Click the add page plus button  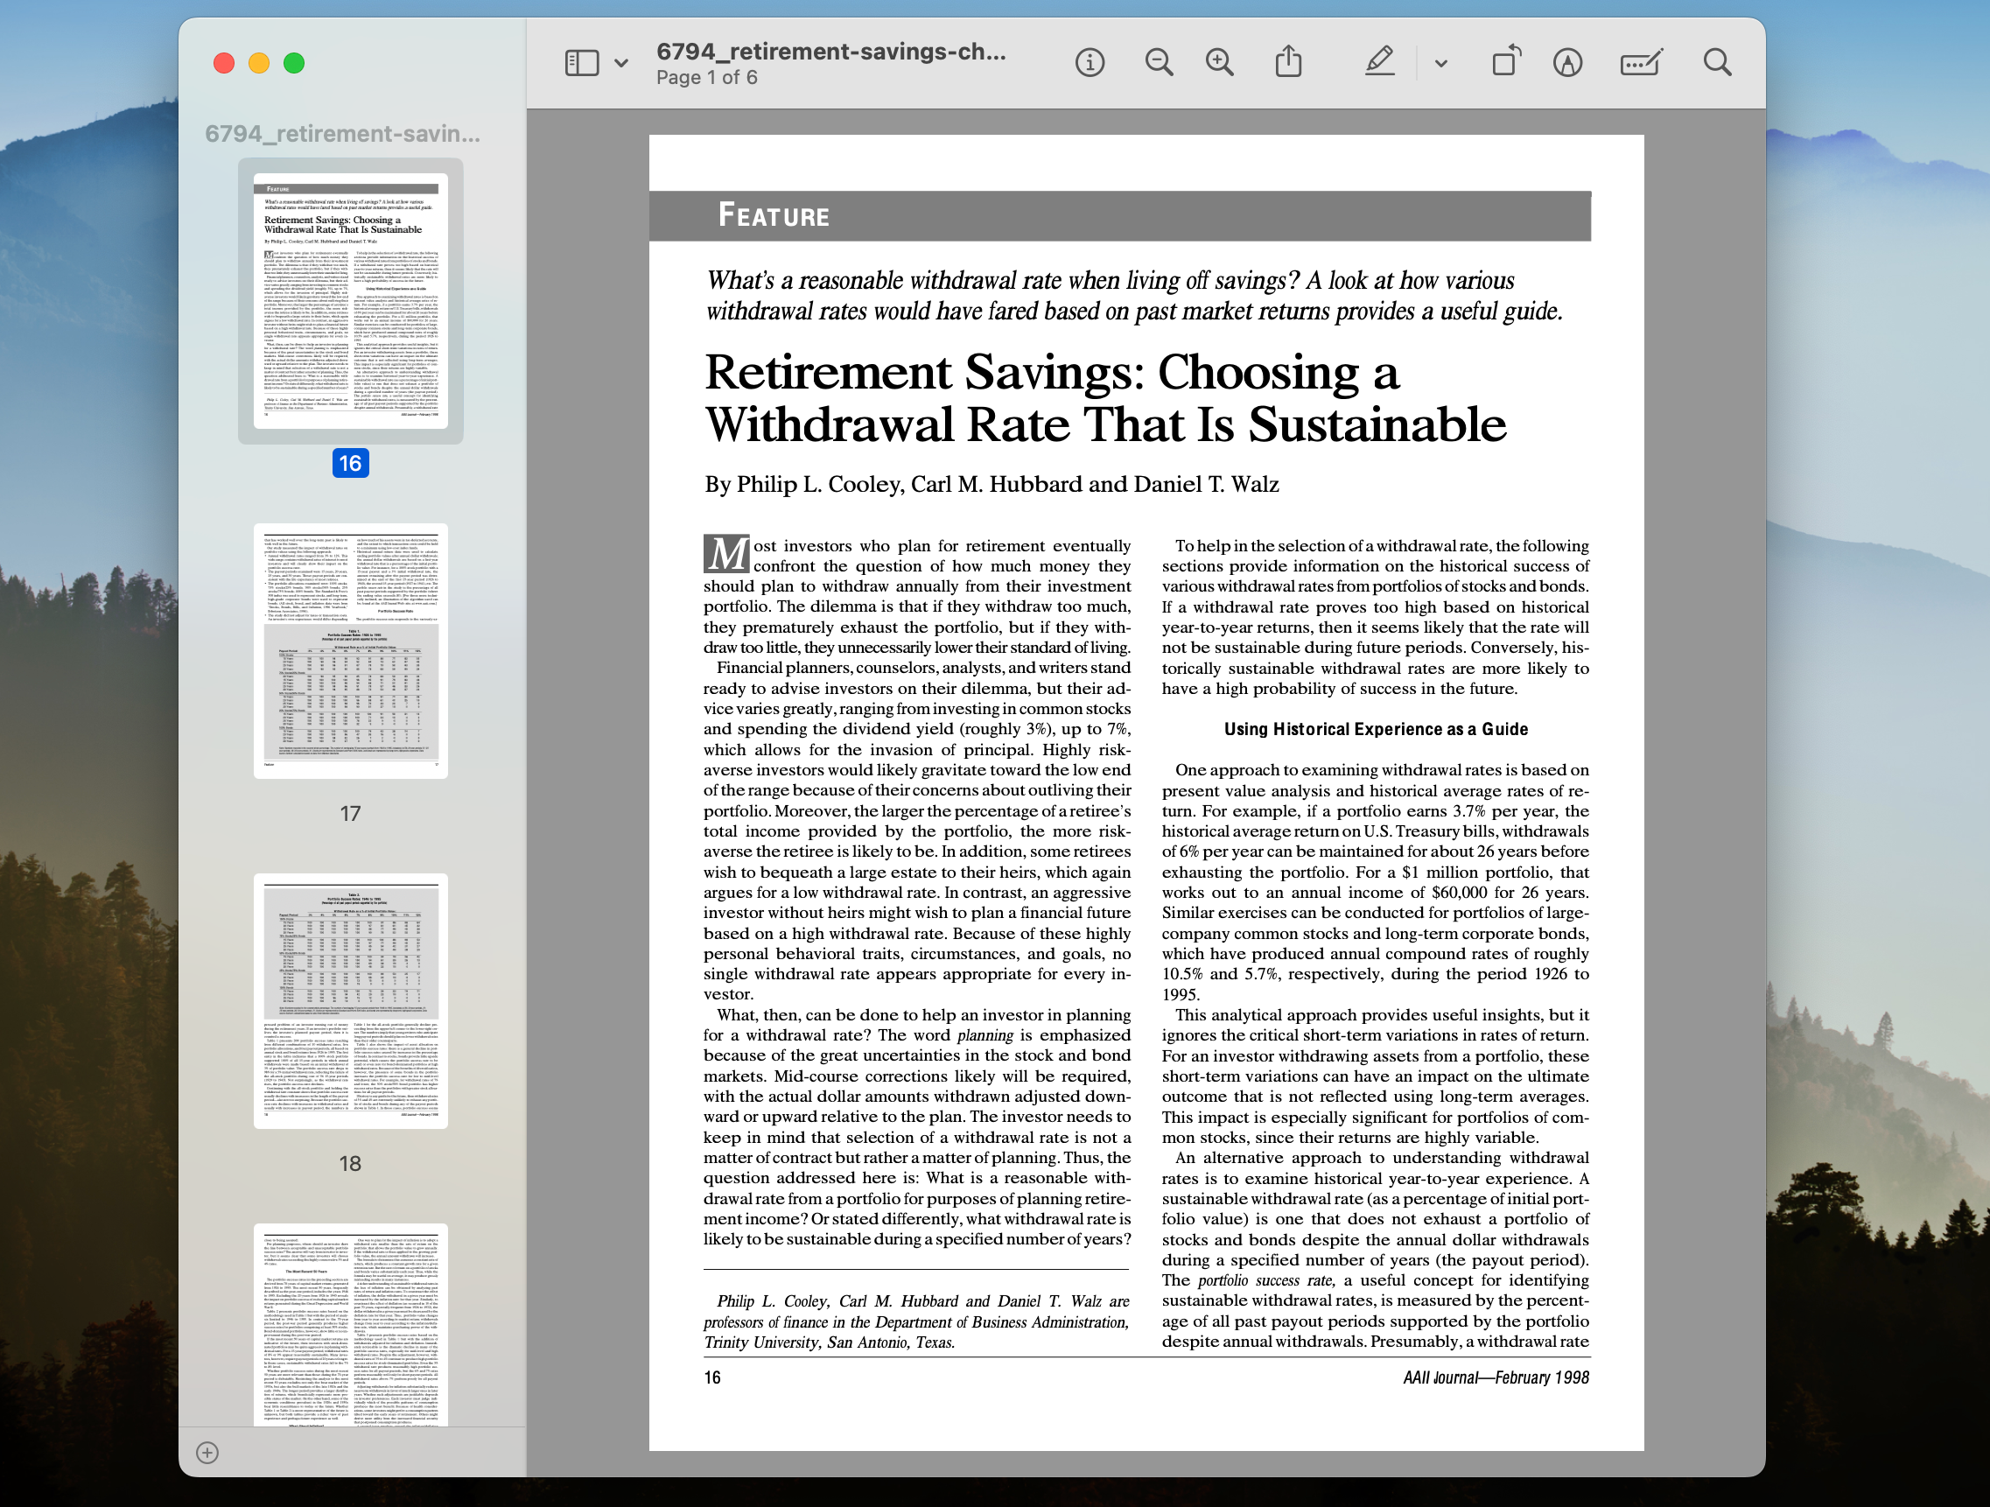[x=207, y=1452]
